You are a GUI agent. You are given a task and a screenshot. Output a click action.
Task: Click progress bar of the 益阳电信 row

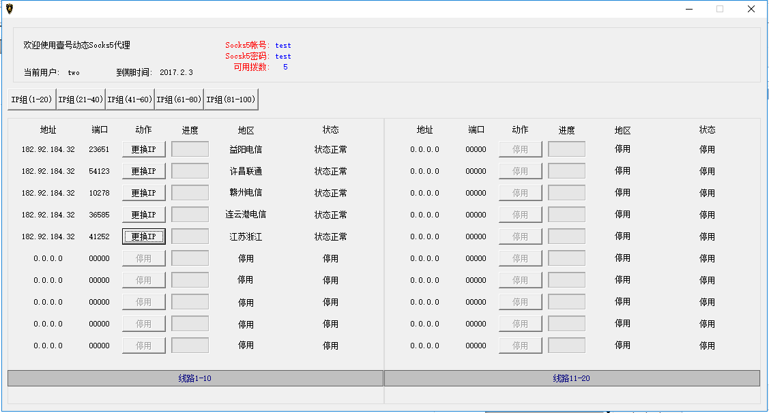tap(190, 149)
